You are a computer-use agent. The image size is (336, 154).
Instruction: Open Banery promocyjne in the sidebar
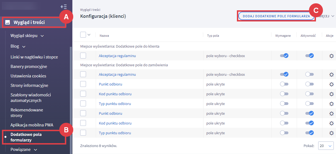pos(29,67)
